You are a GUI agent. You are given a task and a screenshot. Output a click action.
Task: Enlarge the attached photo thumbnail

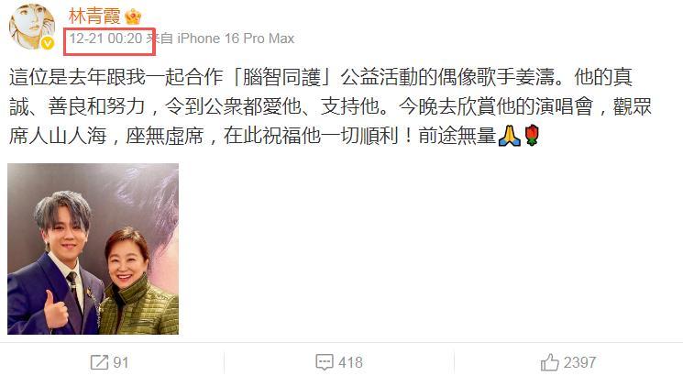click(x=93, y=249)
